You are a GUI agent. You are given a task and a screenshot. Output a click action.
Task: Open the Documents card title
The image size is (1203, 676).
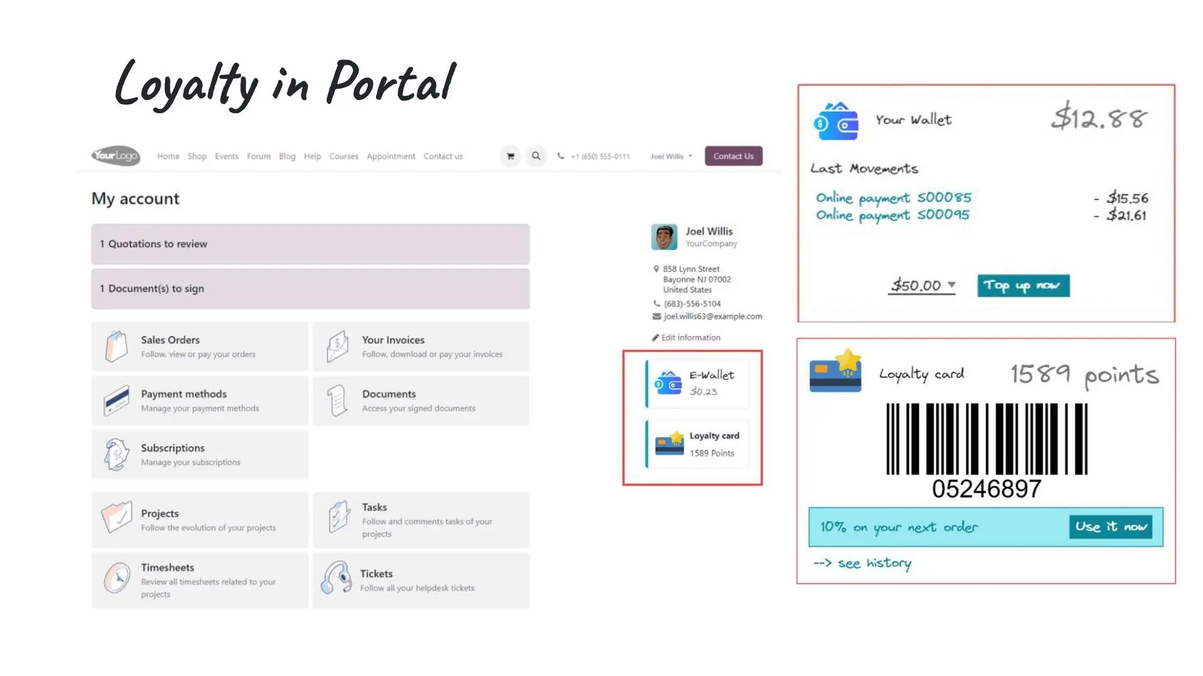(388, 394)
